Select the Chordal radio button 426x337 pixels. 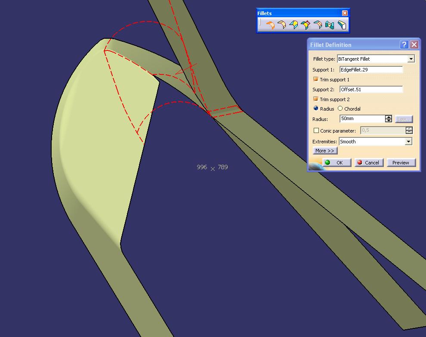coord(340,108)
